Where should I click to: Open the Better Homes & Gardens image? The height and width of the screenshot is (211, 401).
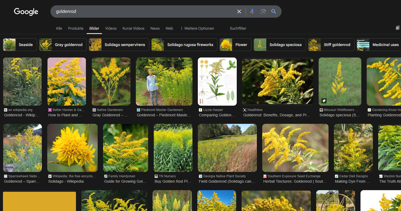pos(67,82)
